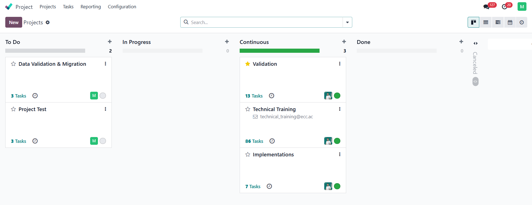
Task: Expand the folded Canceled column
Action: click(475, 43)
